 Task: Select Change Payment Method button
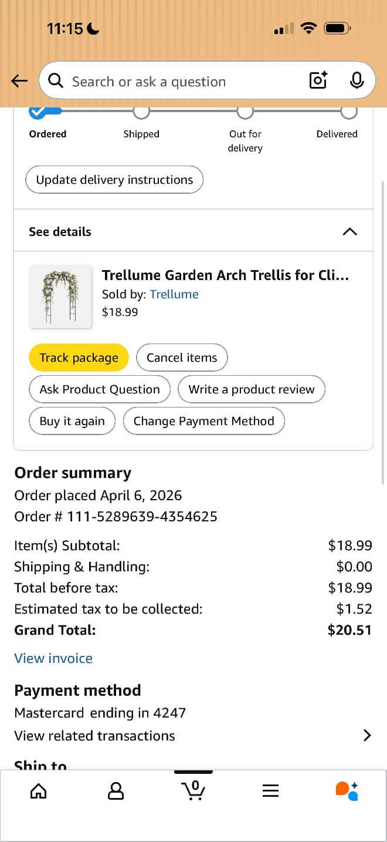[204, 421]
